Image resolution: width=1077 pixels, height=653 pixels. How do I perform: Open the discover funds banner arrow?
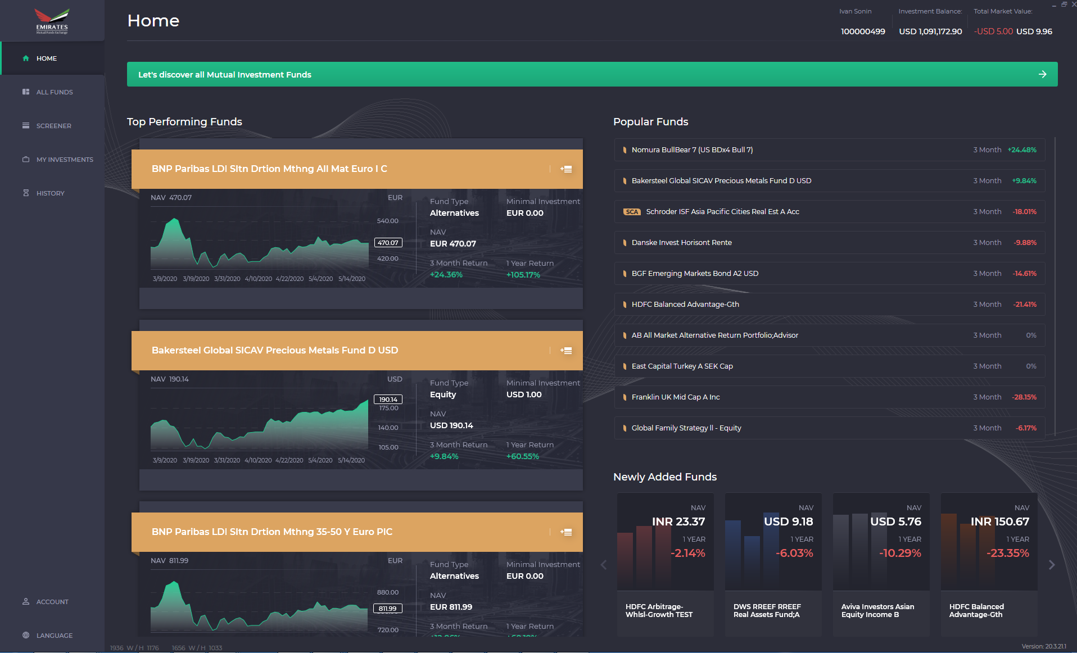[x=1042, y=74]
